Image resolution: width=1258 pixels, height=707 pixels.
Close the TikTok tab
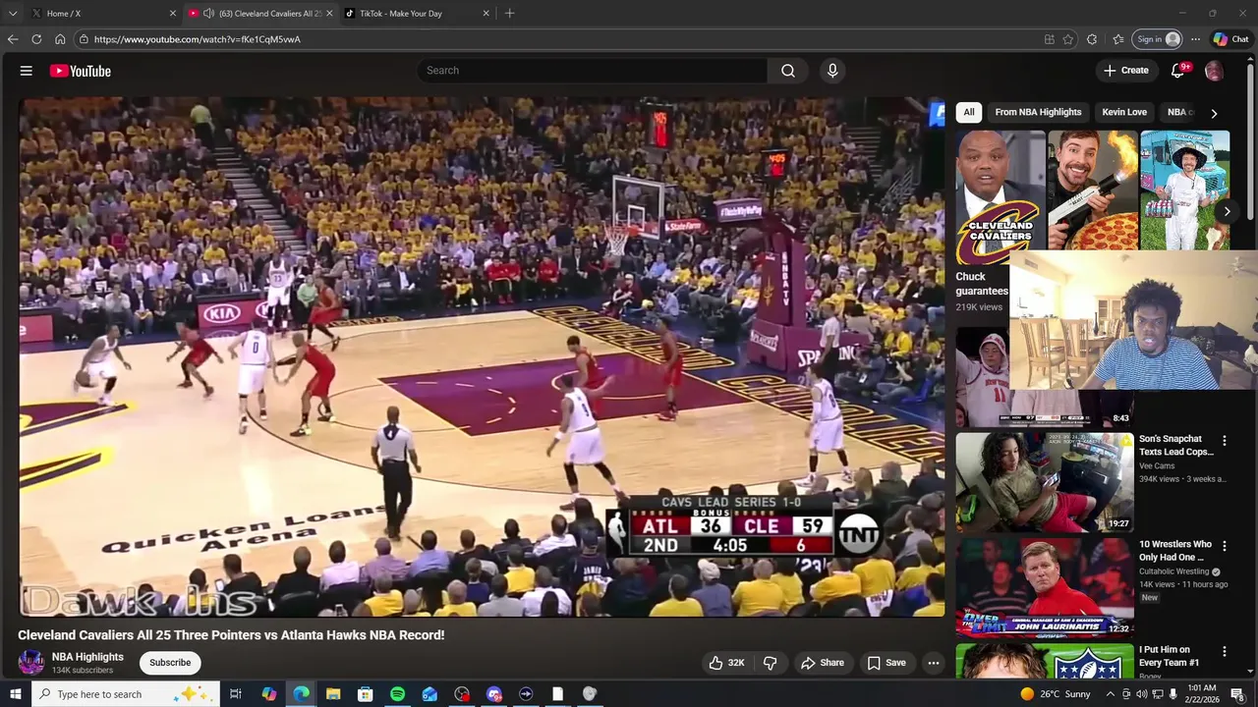(x=486, y=14)
